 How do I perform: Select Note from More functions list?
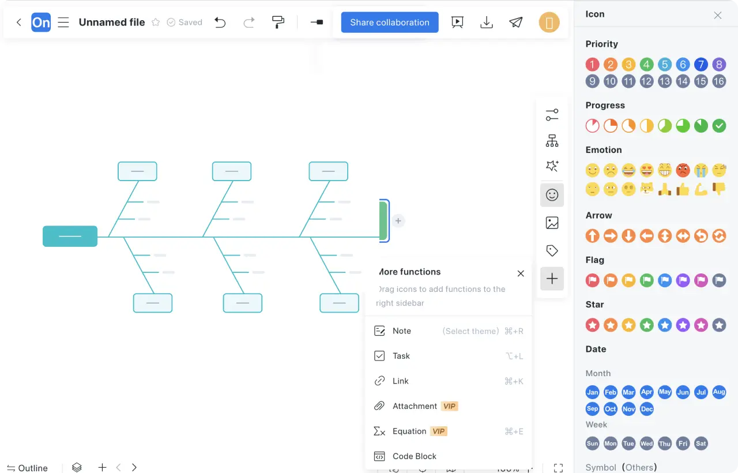pos(402,331)
